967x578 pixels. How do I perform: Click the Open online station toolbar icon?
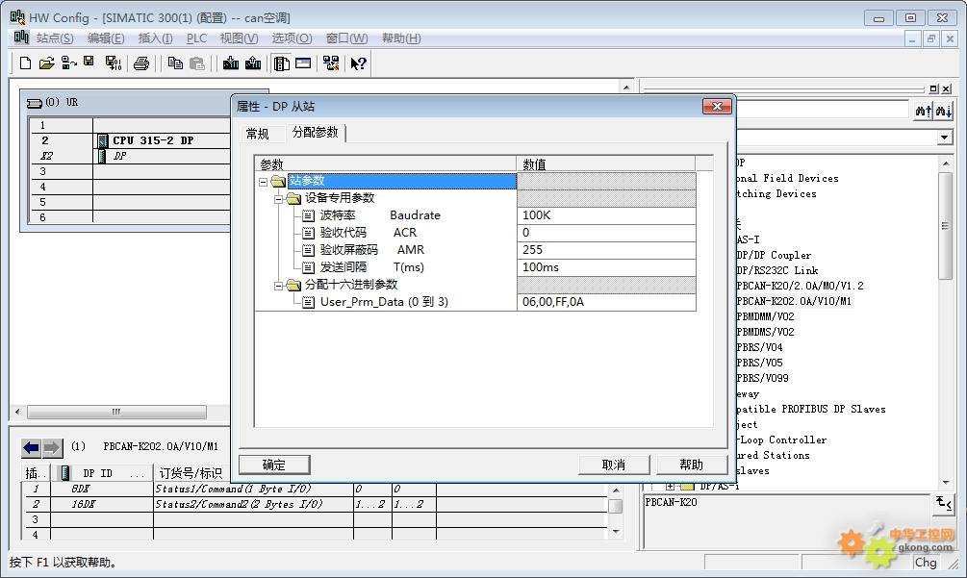pyautogui.click(x=68, y=63)
